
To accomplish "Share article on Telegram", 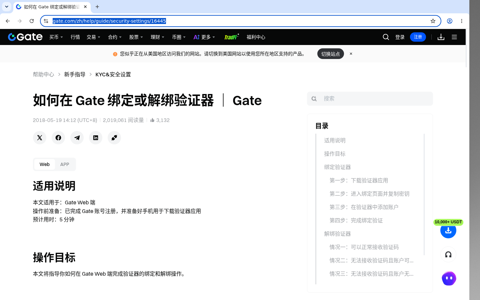I will pyautogui.click(x=77, y=138).
